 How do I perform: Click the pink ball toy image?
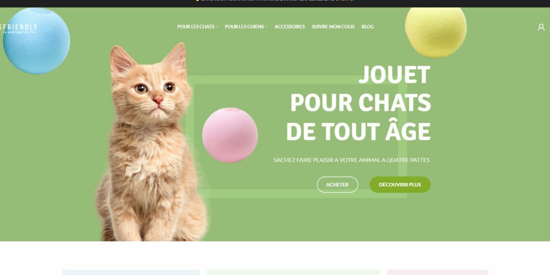coord(230,135)
